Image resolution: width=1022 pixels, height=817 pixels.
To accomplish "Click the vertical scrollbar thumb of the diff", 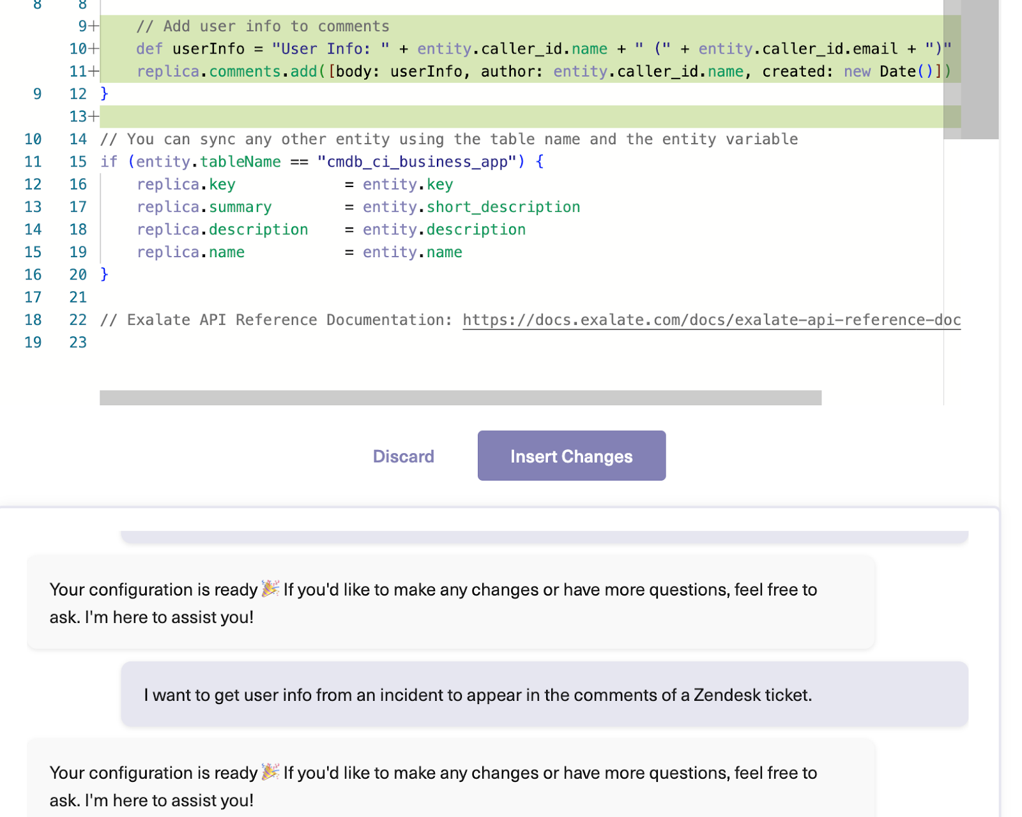I will tap(979, 69).
